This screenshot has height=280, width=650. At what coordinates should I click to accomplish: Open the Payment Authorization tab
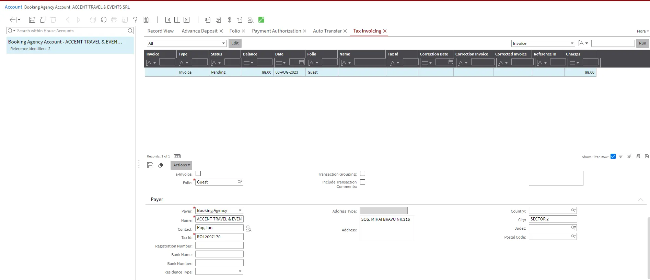[x=277, y=31]
